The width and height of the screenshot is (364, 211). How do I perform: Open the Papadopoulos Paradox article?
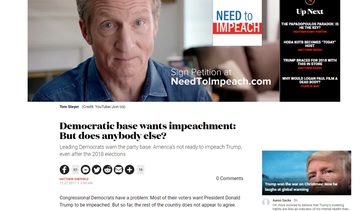[x=310, y=26]
